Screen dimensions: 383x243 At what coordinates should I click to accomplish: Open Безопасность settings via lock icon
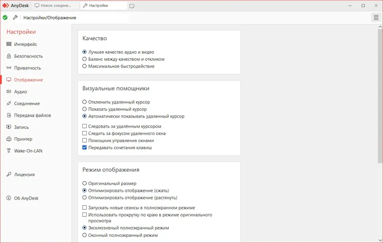[9, 56]
